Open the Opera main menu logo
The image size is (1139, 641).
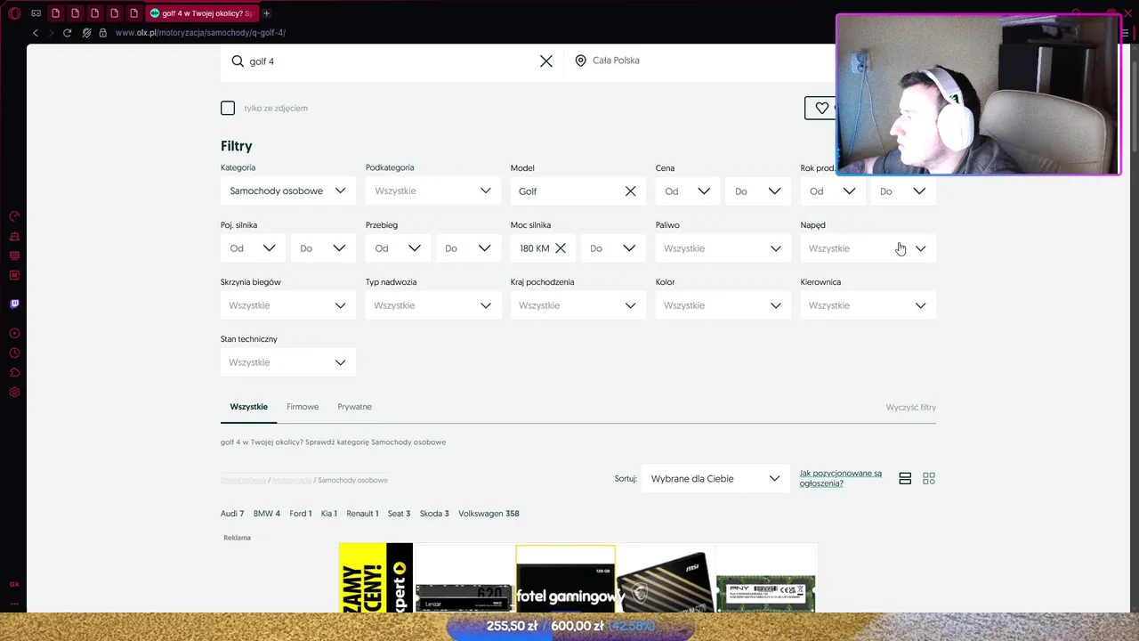click(14, 13)
